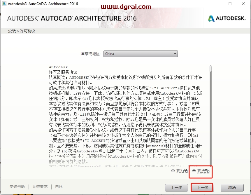Click the 国家或地区 label

click(91, 54)
